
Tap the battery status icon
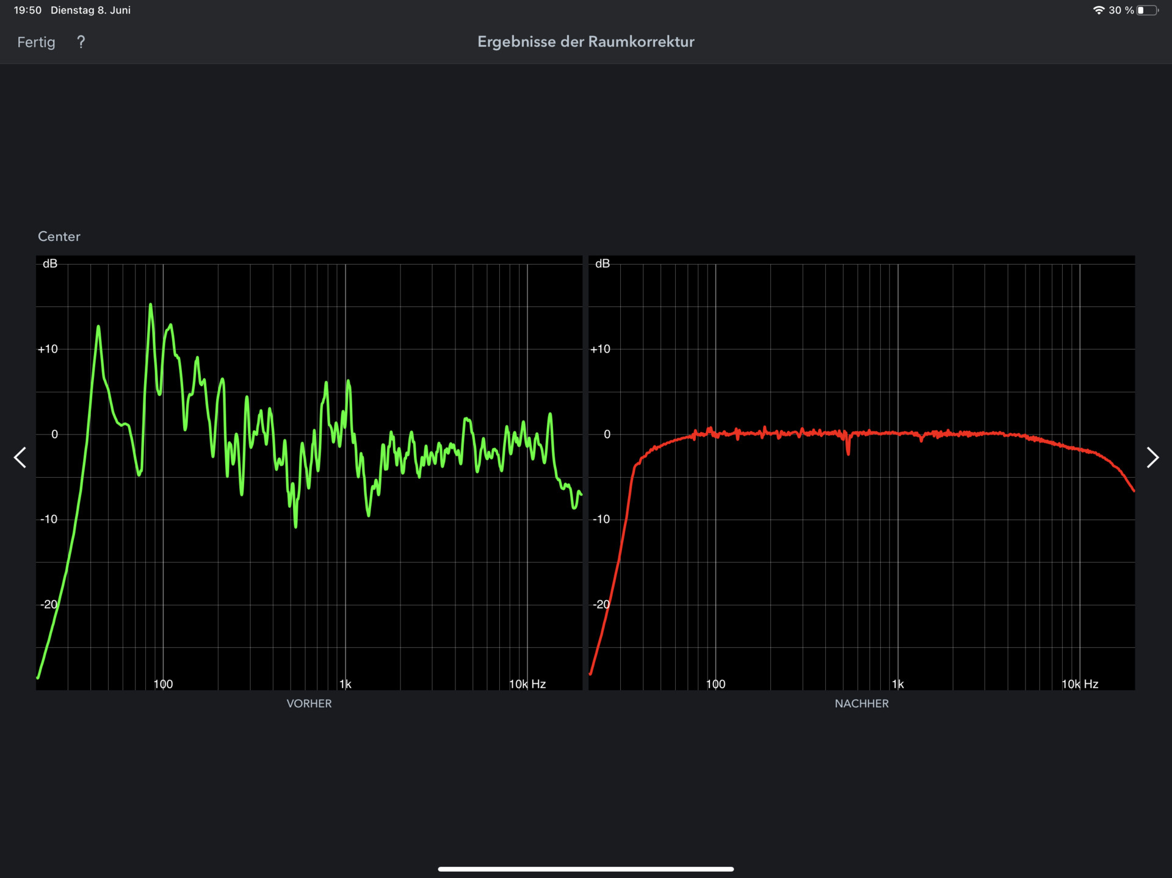(x=1147, y=10)
